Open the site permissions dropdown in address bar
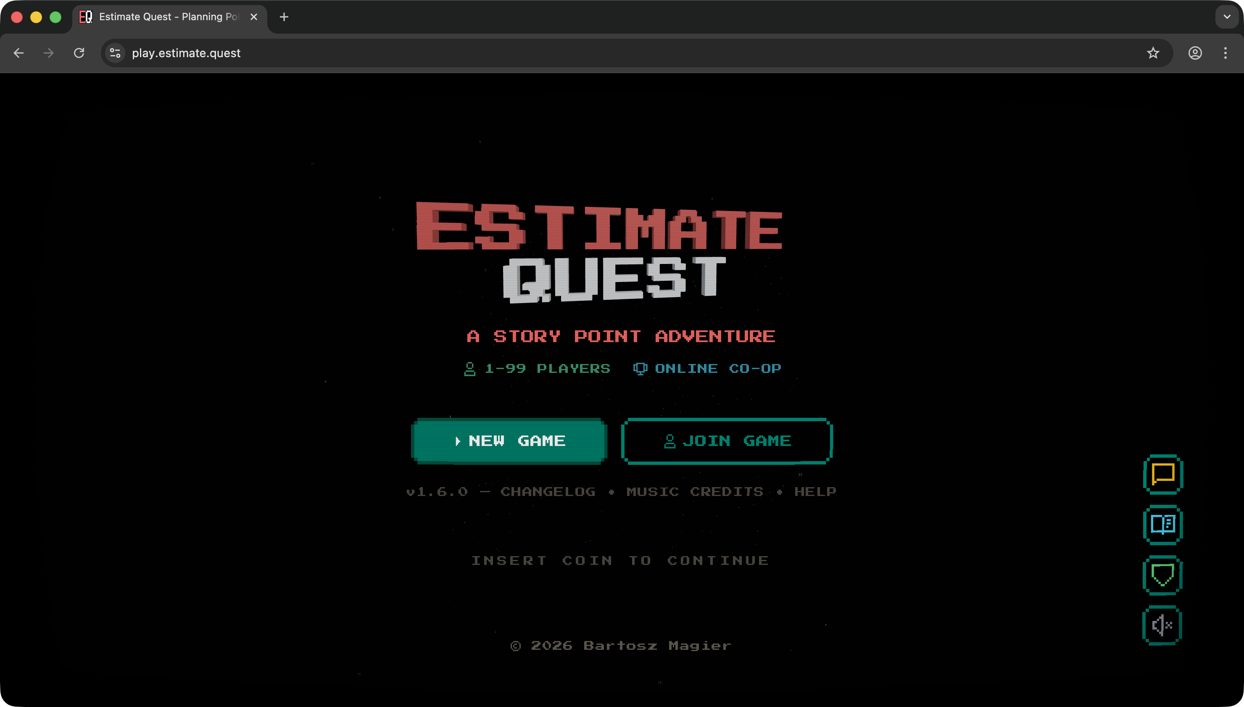 pos(115,53)
